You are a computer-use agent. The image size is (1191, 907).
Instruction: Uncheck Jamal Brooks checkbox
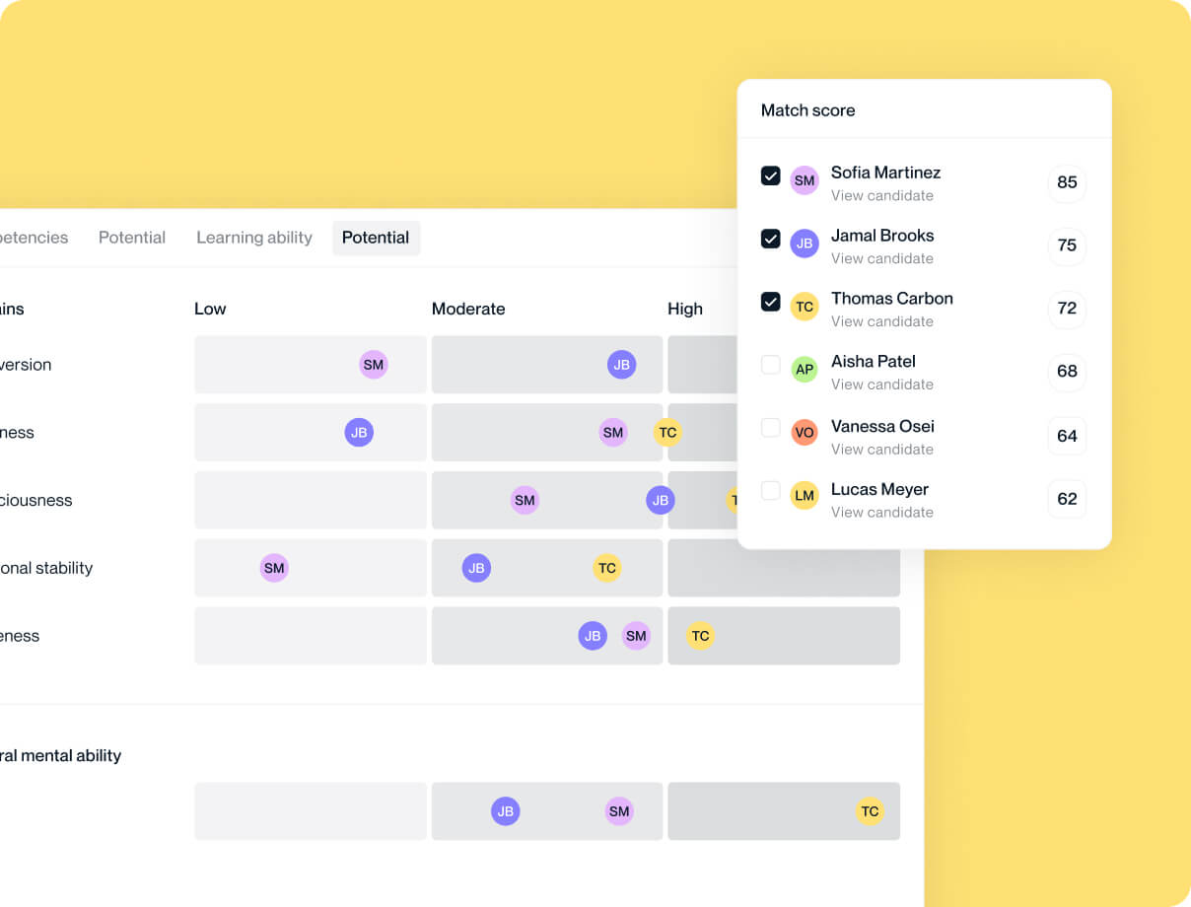[x=771, y=239]
